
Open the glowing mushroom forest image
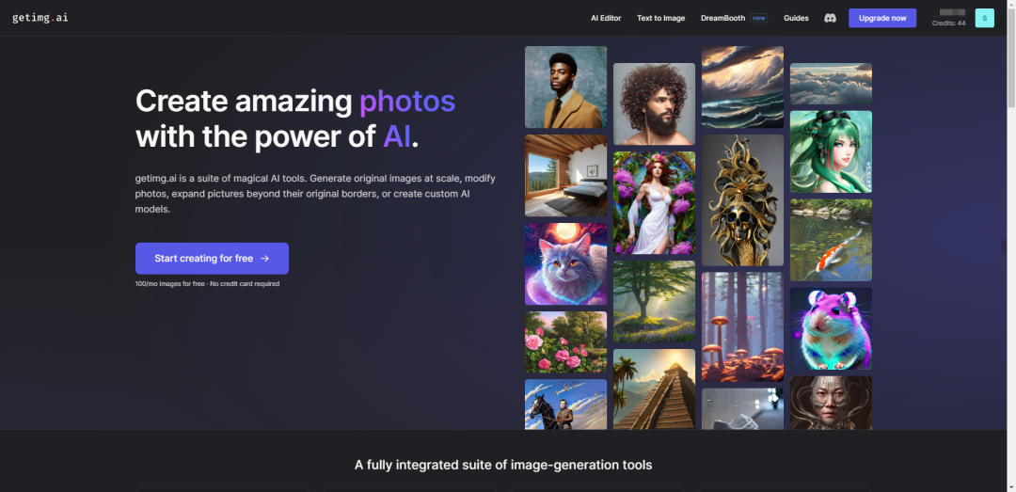742,326
